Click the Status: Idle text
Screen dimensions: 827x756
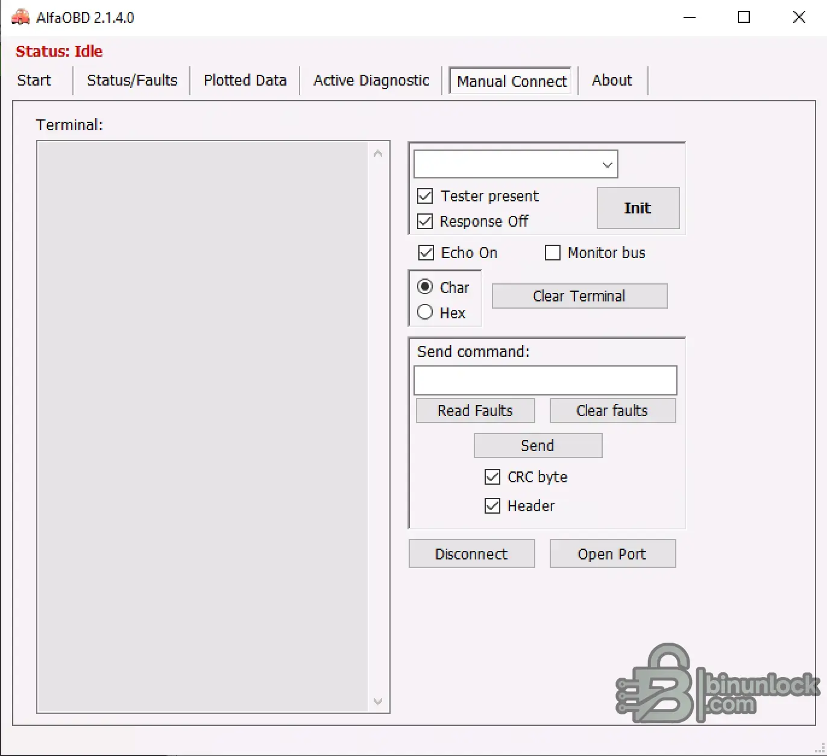[x=59, y=52]
